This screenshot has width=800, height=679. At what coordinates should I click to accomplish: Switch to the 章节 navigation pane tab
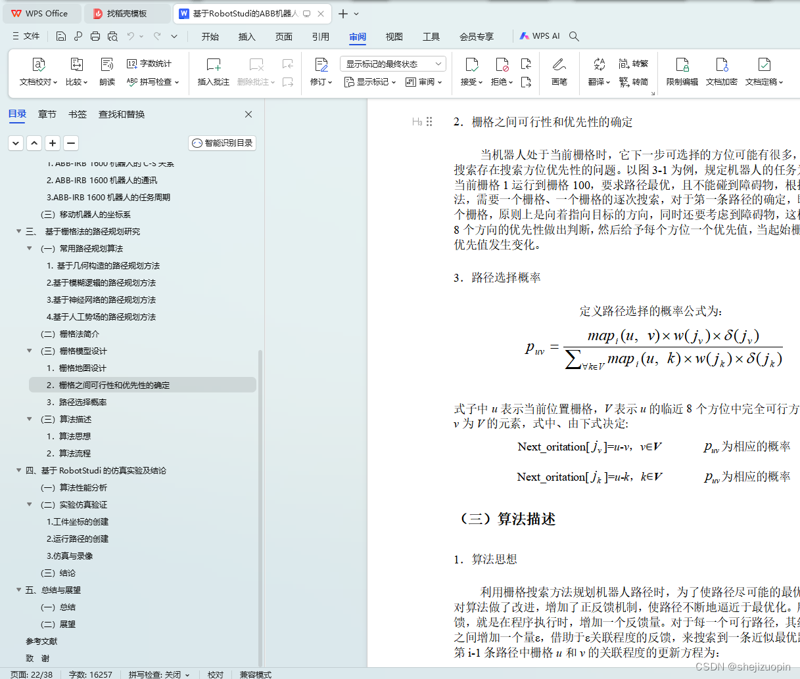coord(47,114)
